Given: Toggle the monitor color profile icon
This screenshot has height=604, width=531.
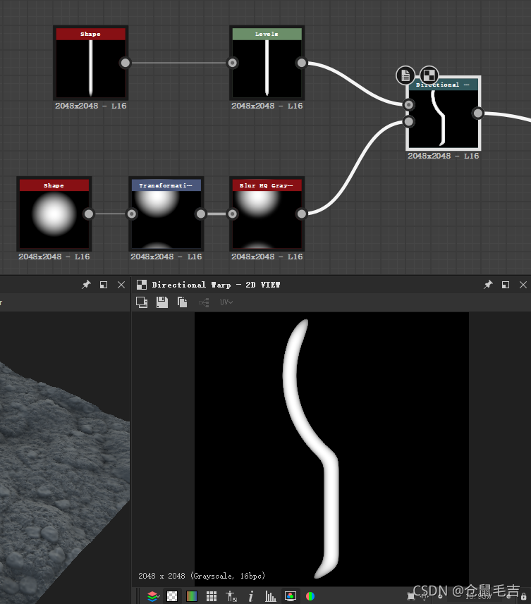Looking at the screenshot, I should tap(291, 596).
